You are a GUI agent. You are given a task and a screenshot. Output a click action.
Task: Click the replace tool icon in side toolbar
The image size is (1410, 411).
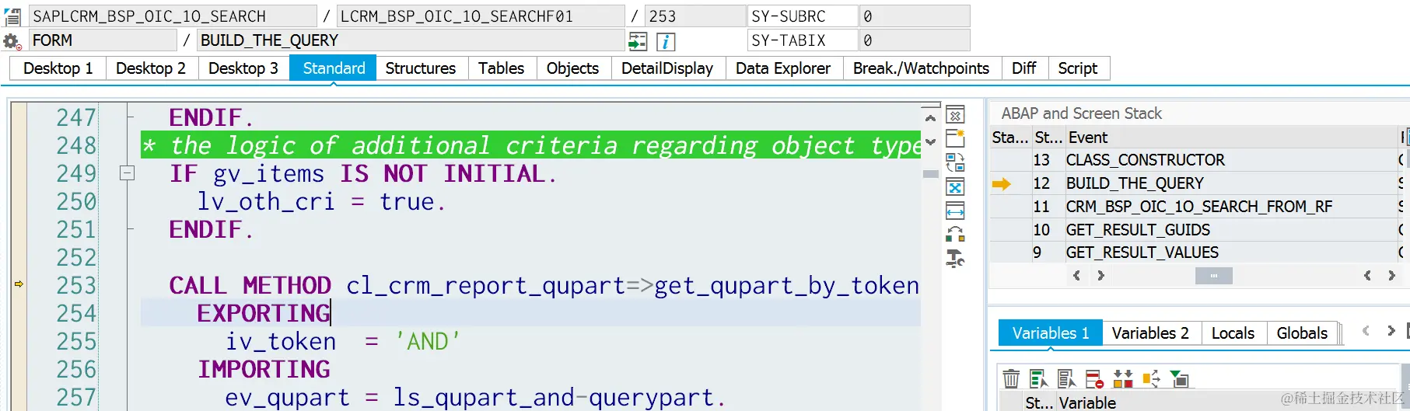click(955, 162)
